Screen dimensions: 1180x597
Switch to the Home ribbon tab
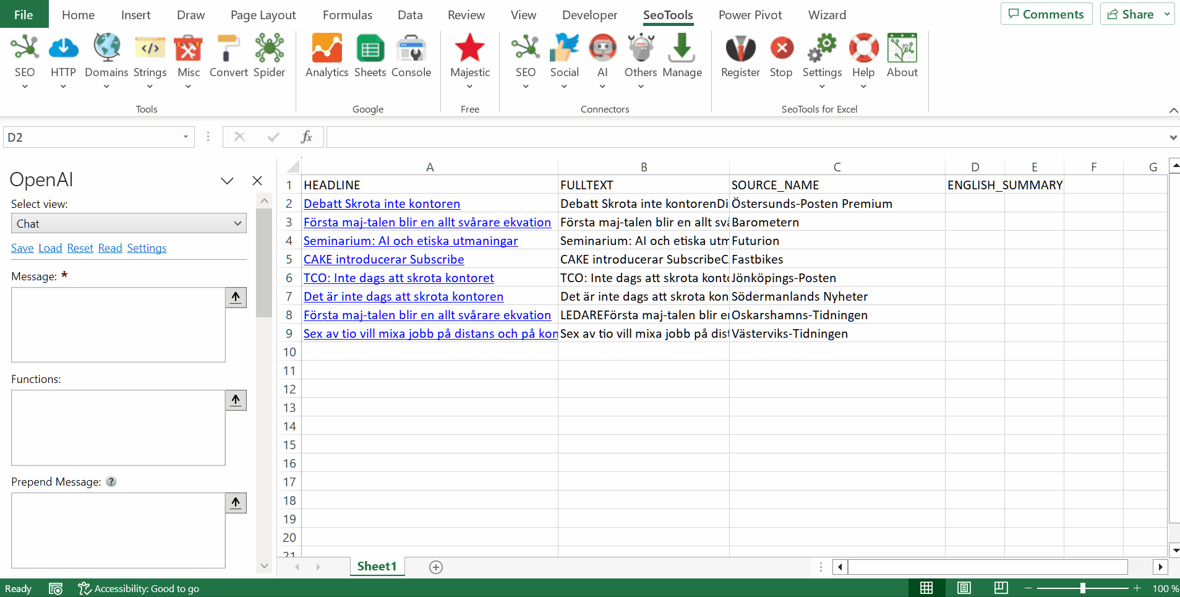(79, 15)
